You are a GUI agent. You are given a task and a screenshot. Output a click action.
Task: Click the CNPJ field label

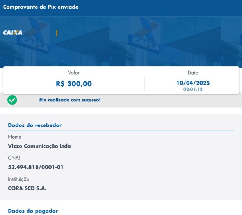tap(14, 158)
